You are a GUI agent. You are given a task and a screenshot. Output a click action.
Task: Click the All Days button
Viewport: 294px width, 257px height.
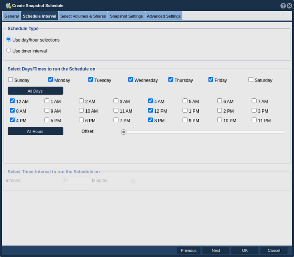coord(36,91)
